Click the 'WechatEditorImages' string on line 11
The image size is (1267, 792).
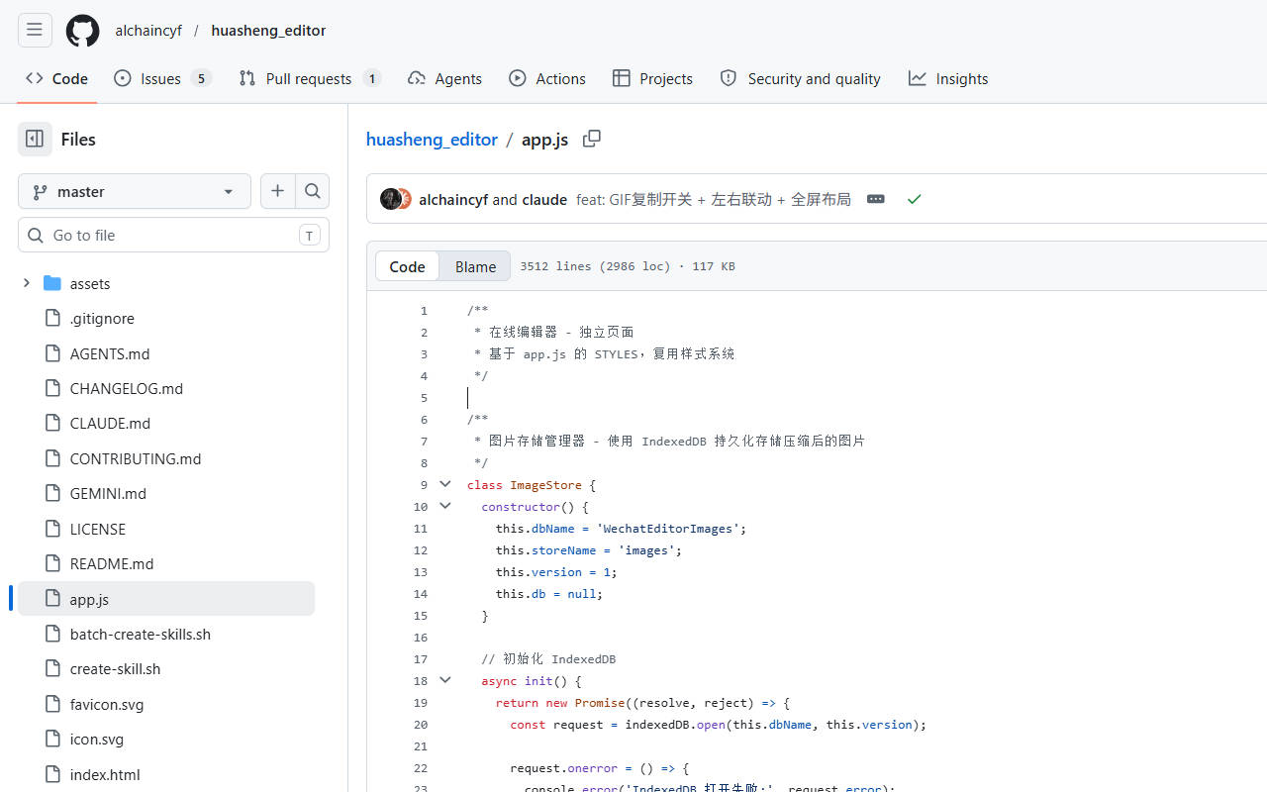[x=668, y=528]
